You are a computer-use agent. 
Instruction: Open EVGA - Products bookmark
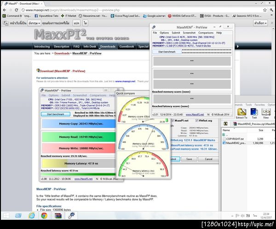point(214,16)
